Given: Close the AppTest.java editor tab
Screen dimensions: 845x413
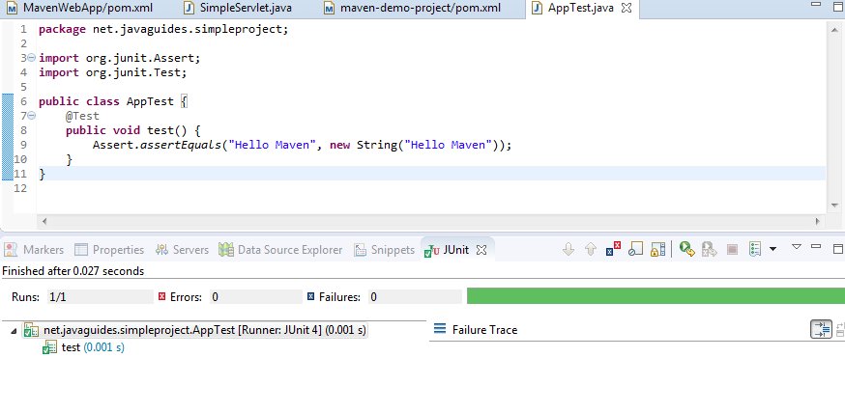Looking at the screenshot, I should click(626, 9).
